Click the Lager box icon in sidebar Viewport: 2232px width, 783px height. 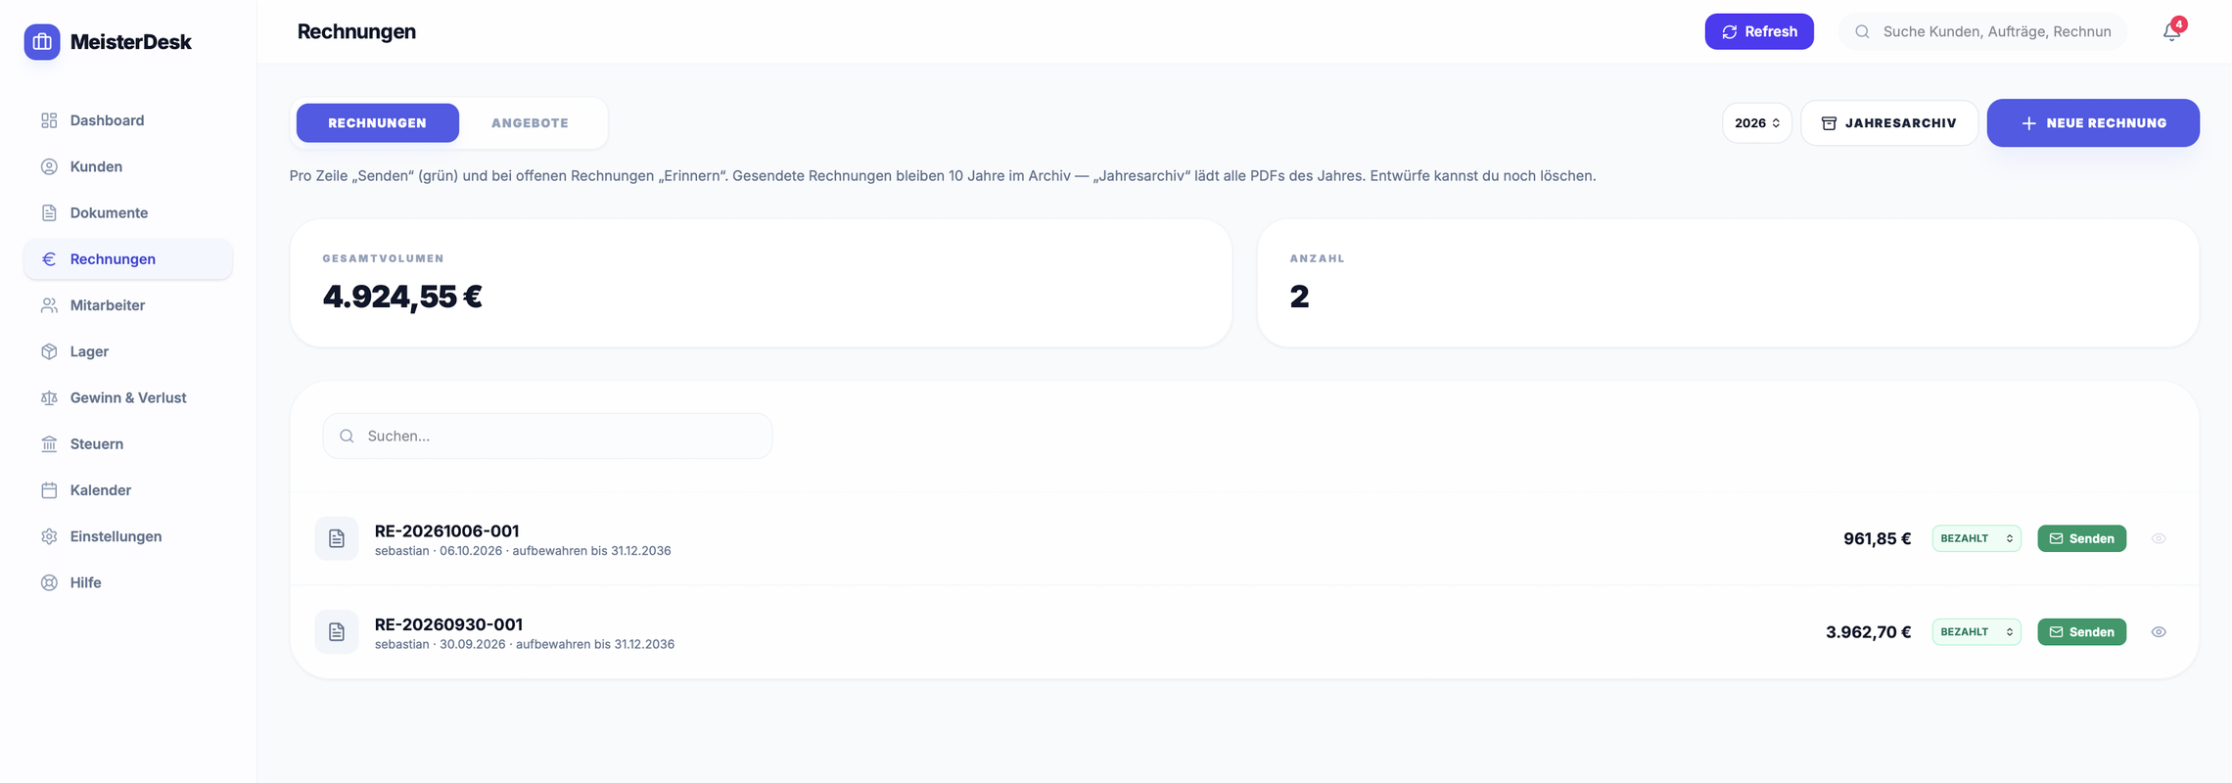49,351
